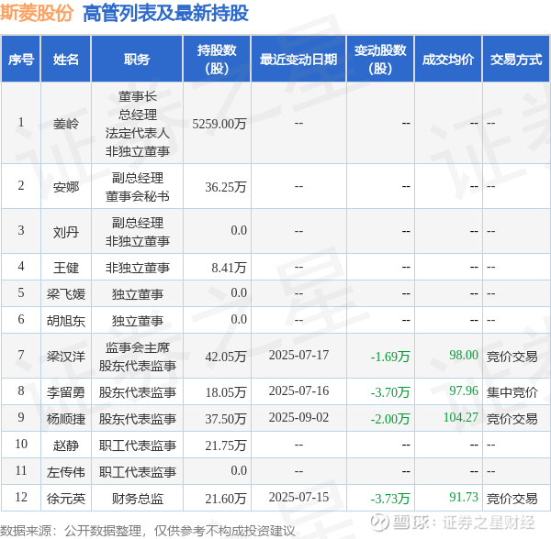The image size is (551, 539).
Task: Click the 序号 column header
Action: click(21, 60)
